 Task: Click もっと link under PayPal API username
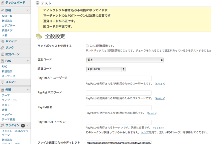pyautogui.click(x=160, y=84)
